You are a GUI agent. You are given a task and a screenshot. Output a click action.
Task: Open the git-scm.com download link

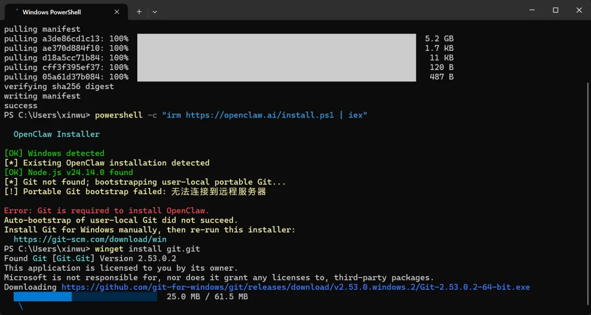coord(90,240)
